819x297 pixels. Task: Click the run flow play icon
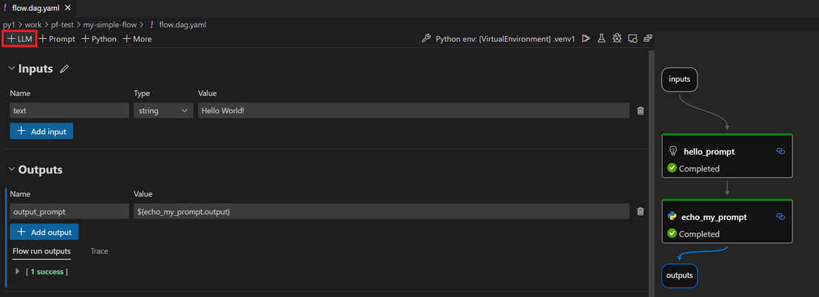coord(586,39)
